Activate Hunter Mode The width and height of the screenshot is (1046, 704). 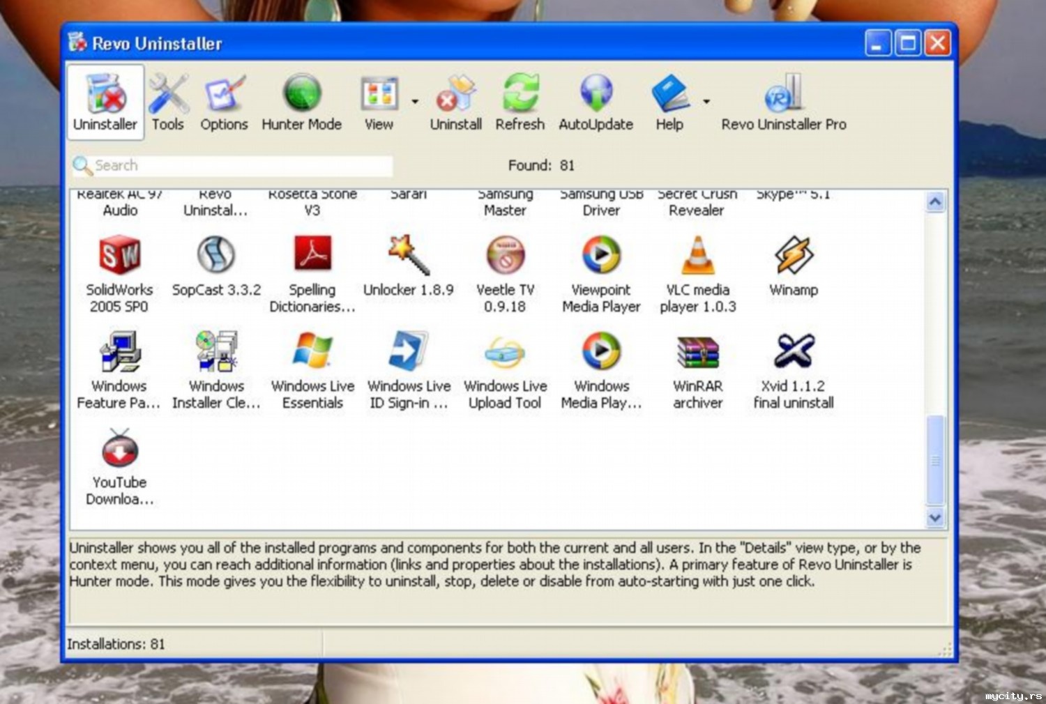click(302, 102)
